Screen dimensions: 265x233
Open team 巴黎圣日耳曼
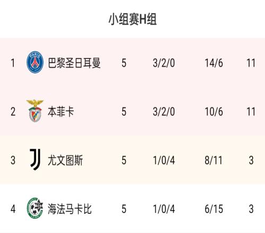pos(74,63)
